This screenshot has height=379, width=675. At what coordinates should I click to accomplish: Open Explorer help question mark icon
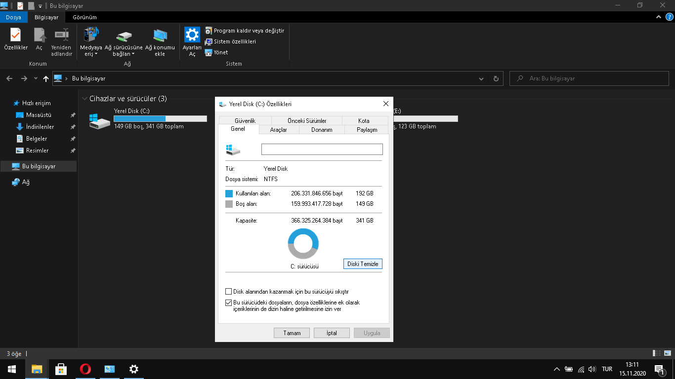(670, 17)
